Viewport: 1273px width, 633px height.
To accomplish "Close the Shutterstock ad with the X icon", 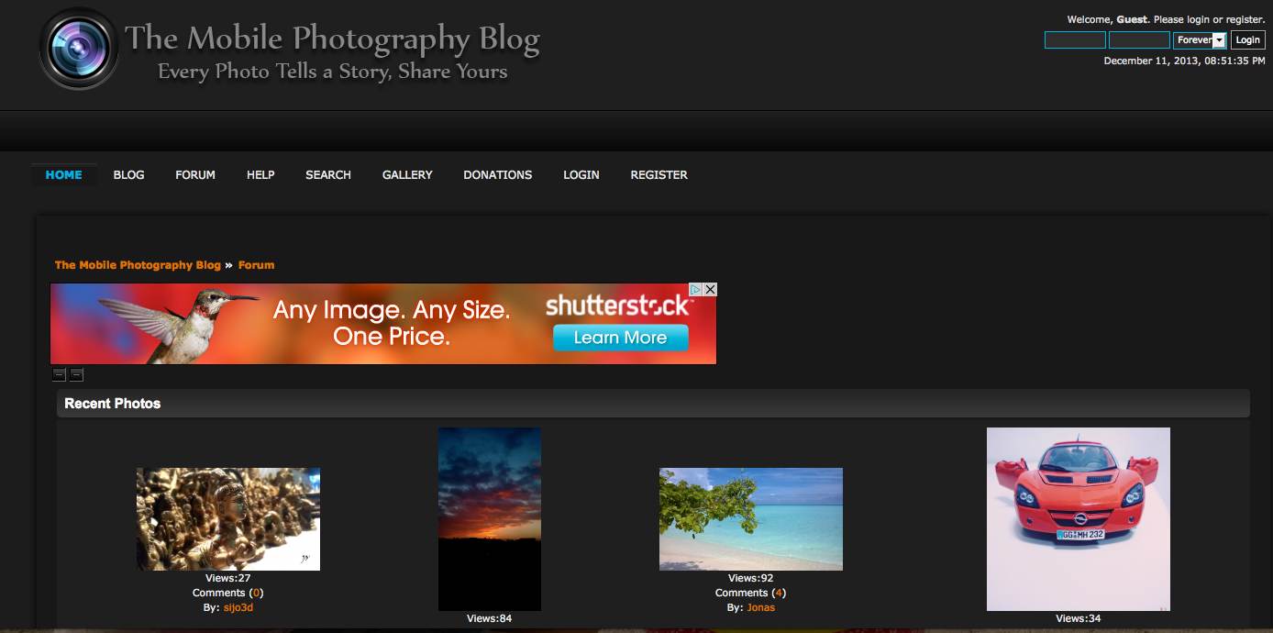I will point(710,290).
